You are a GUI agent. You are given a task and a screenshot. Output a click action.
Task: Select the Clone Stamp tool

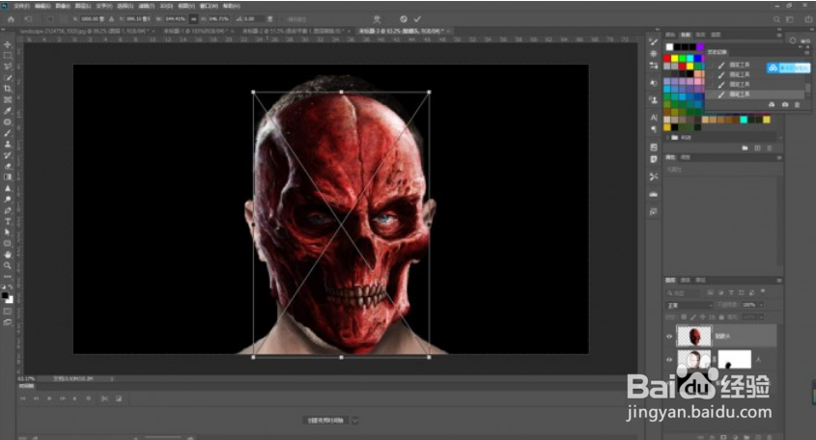coord(8,144)
